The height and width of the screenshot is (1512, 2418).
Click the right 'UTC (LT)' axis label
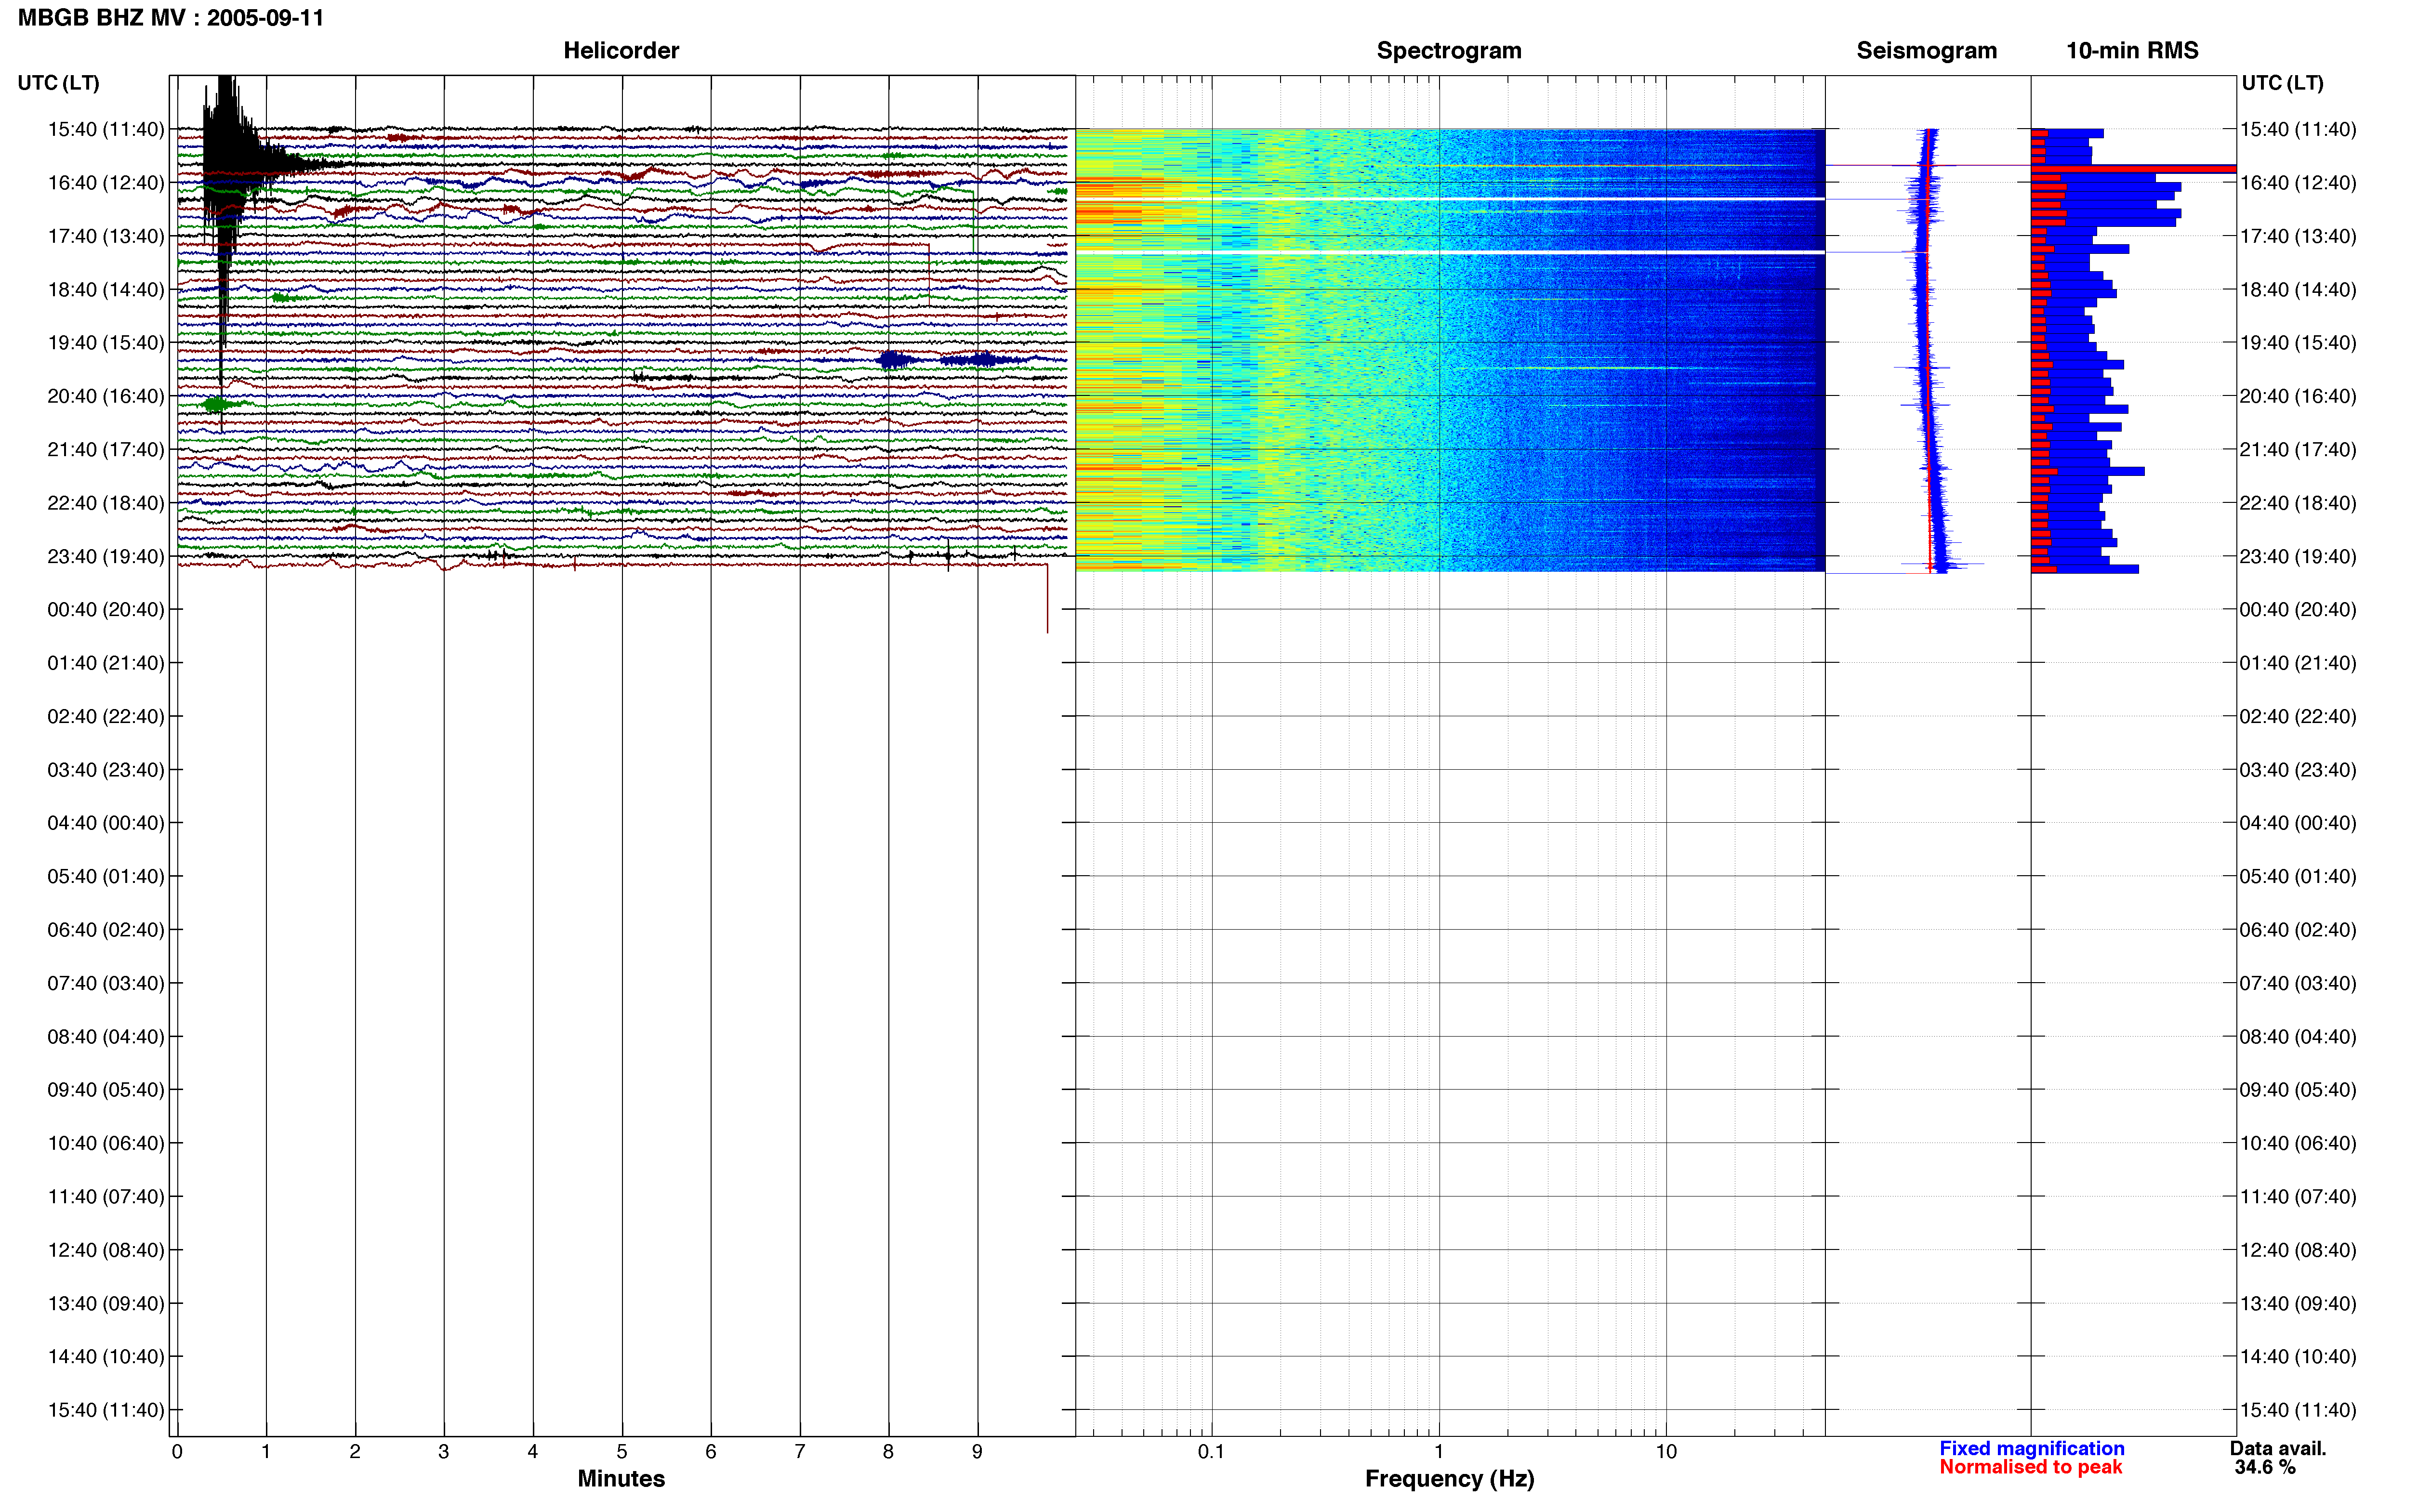click(2282, 83)
